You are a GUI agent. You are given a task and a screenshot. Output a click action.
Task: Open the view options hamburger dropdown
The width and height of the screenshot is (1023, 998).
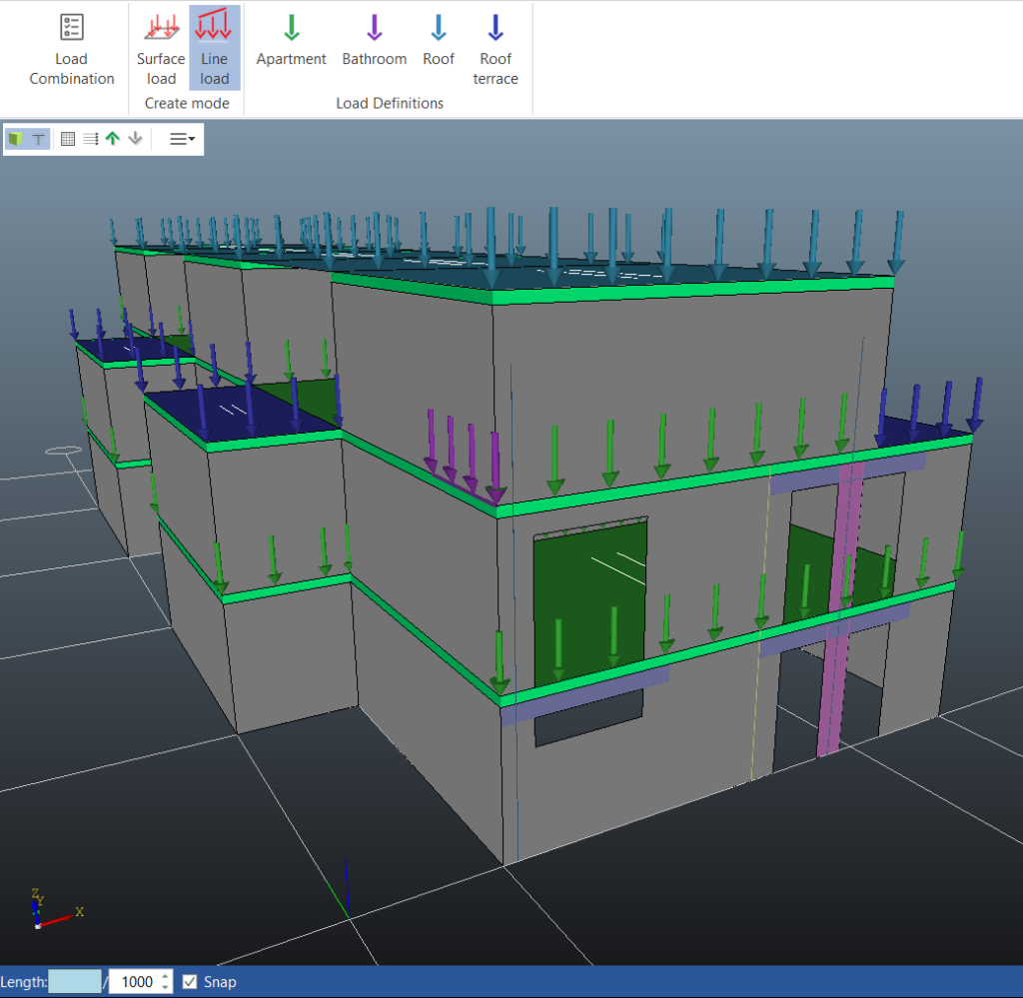click(181, 140)
